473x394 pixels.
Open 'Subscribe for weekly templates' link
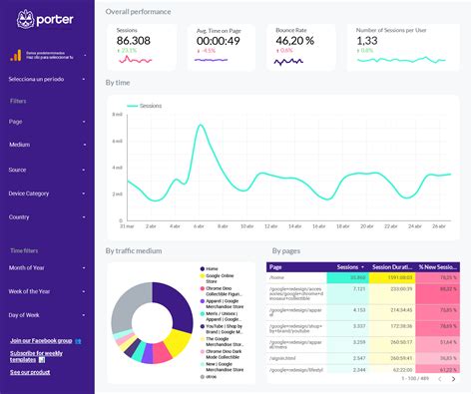click(x=36, y=356)
